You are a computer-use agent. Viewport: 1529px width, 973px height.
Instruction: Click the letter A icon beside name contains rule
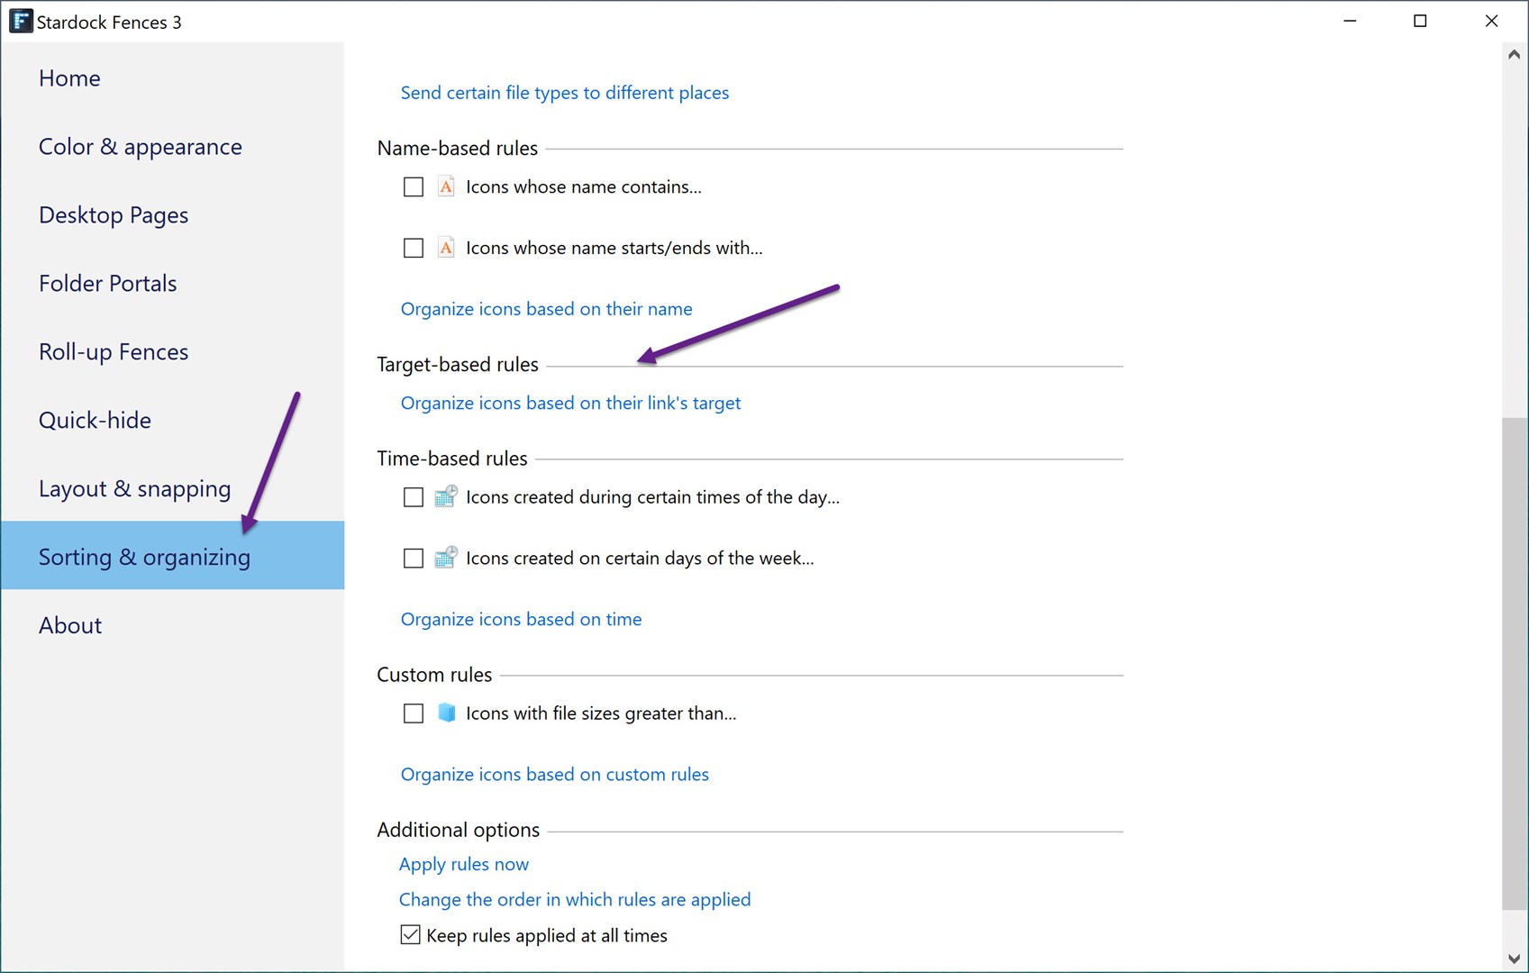click(446, 186)
